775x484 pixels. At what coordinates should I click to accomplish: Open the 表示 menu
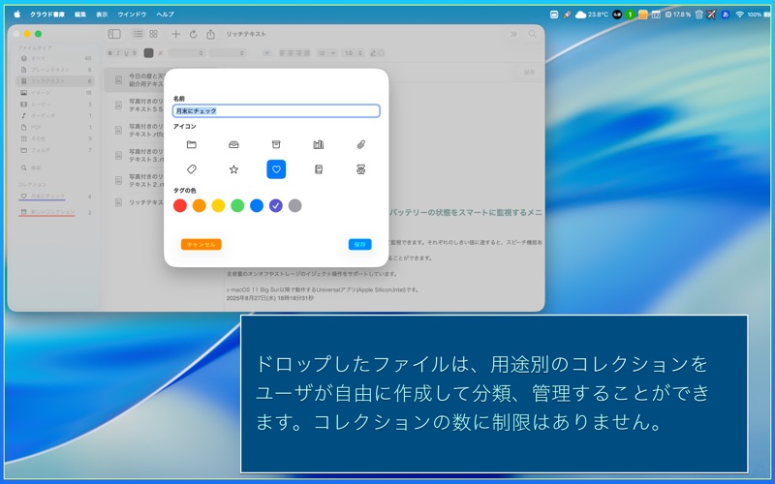[102, 15]
